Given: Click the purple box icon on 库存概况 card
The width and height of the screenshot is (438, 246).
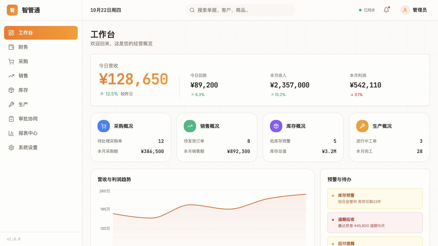Looking at the screenshot, I should point(276,126).
